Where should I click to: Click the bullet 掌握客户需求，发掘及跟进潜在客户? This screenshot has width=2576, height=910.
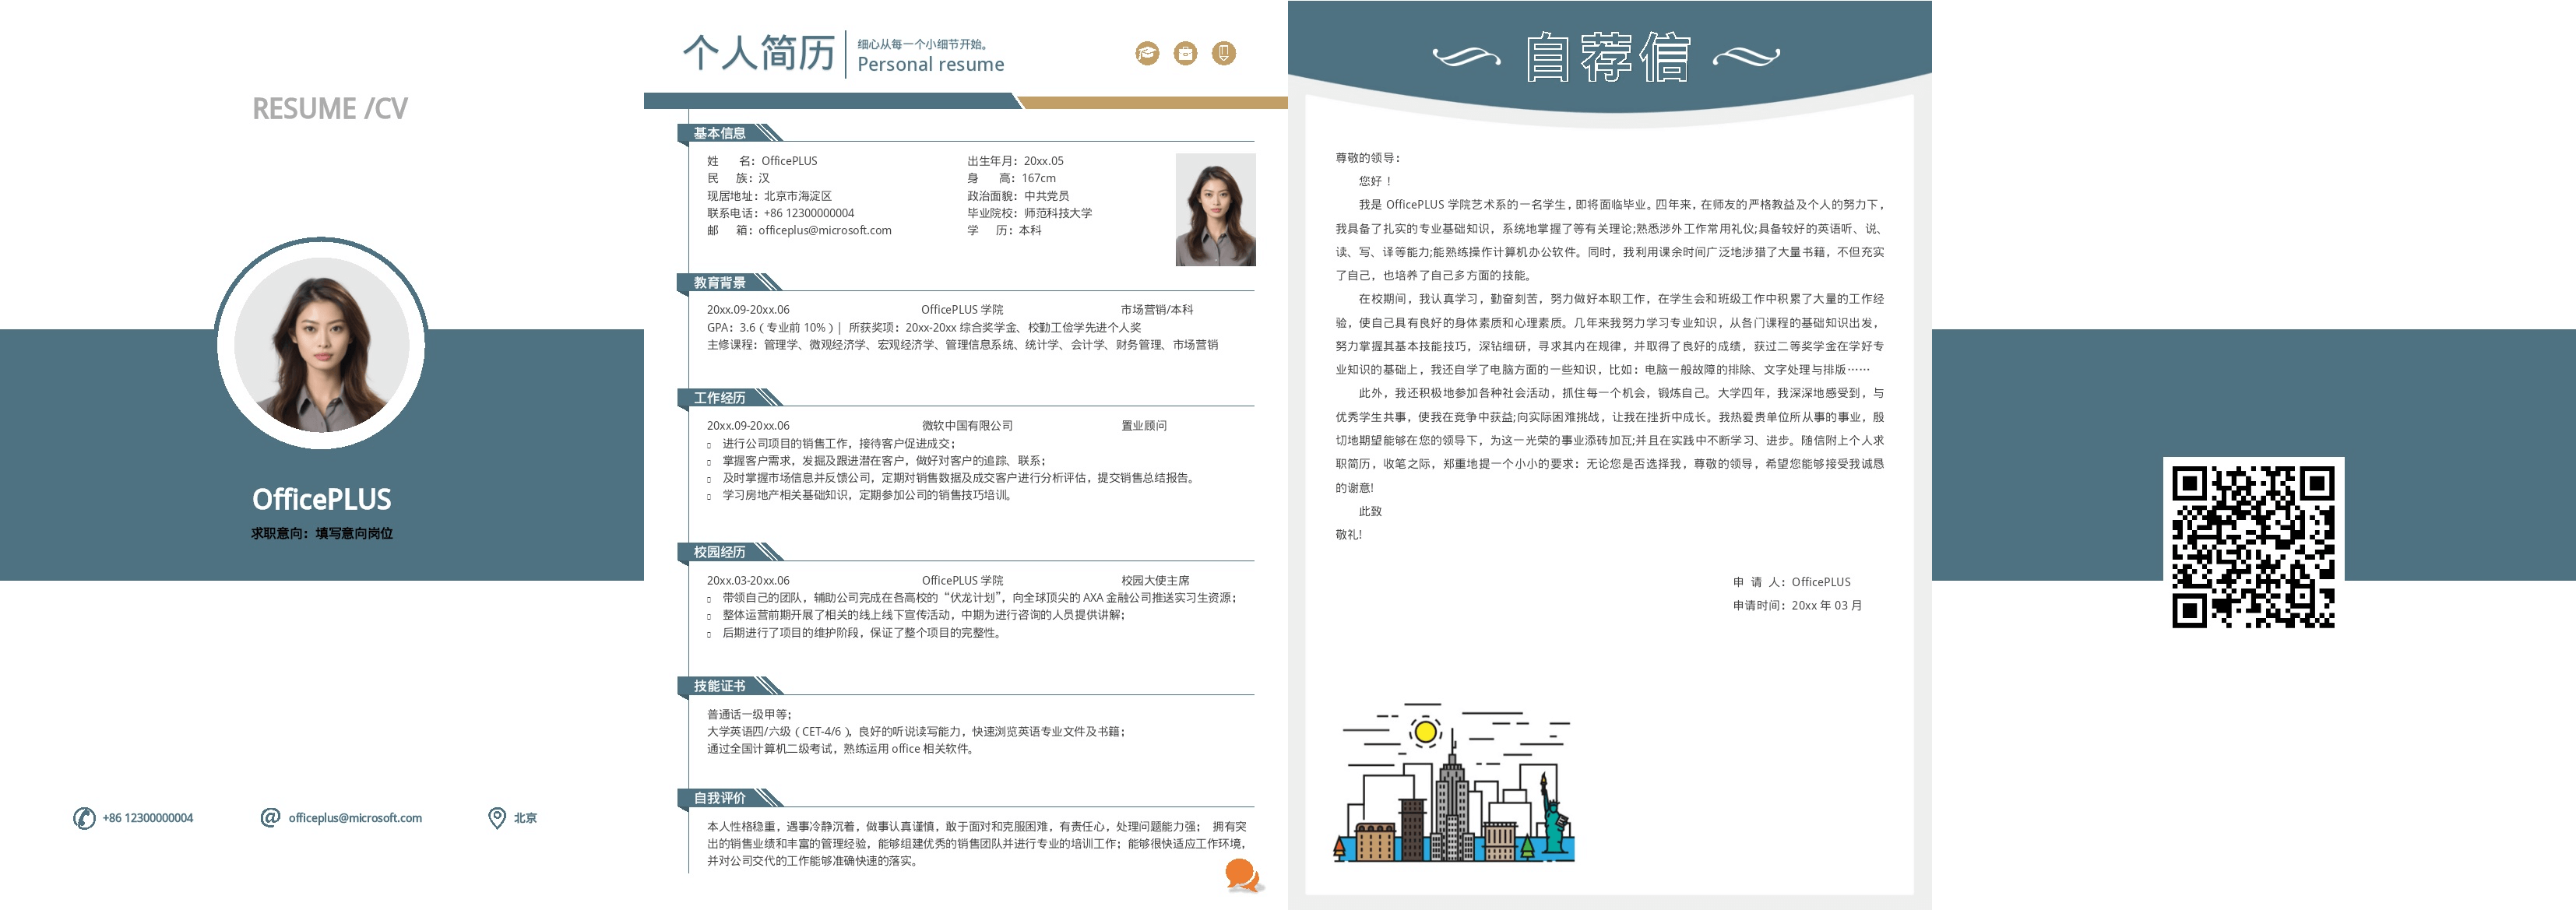883,460
